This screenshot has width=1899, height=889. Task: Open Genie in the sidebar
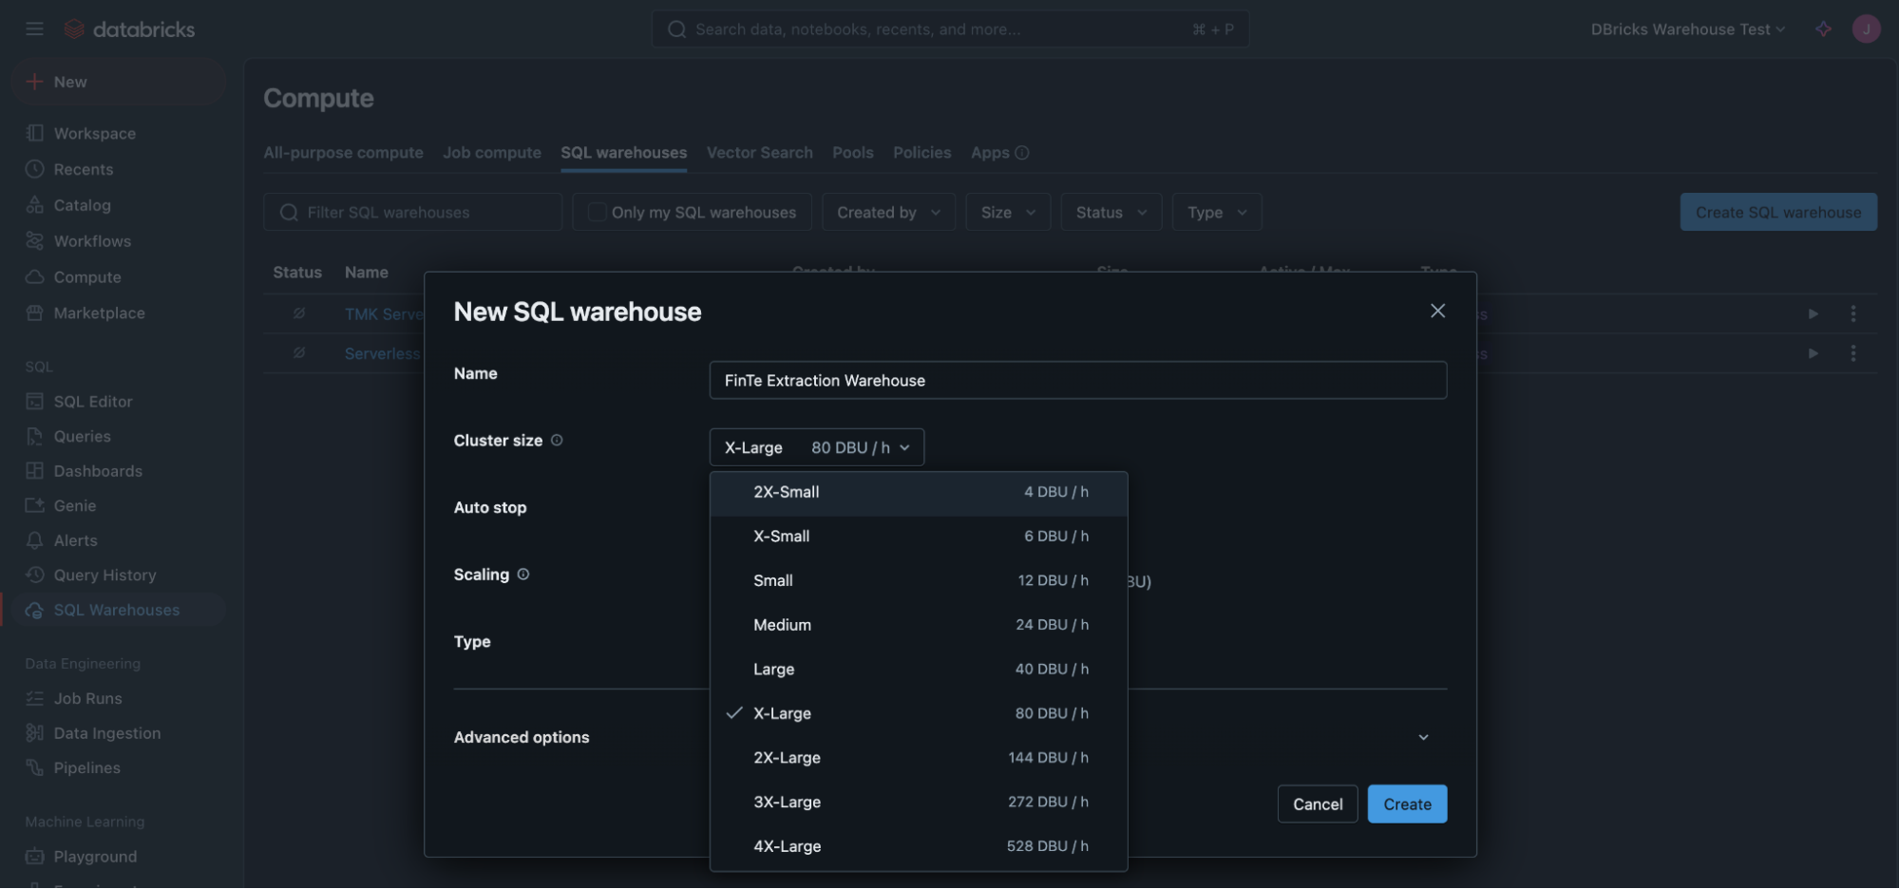pos(118,506)
